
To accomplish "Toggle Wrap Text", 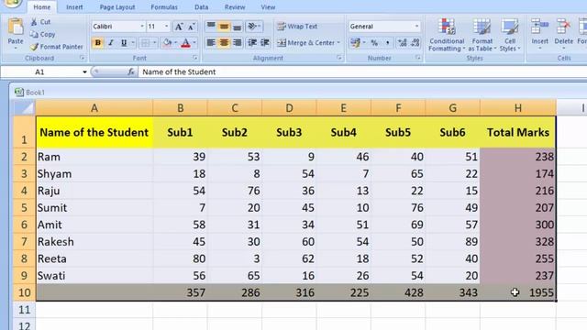I will point(297,27).
